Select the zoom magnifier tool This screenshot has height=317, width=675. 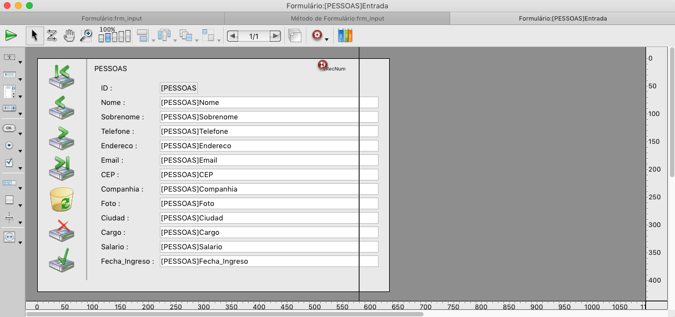pyautogui.click(x=86, y=36)
